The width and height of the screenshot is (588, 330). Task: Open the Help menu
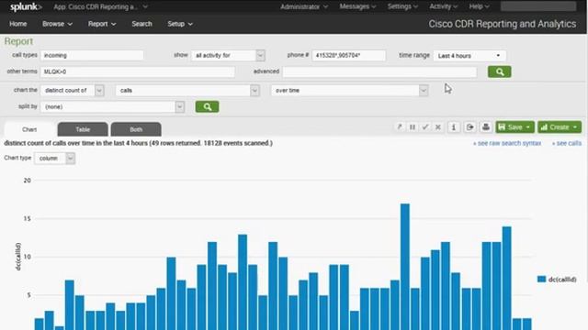click(480, 6)
